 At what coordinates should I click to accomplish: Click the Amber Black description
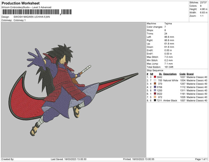[x=170, y=101]
